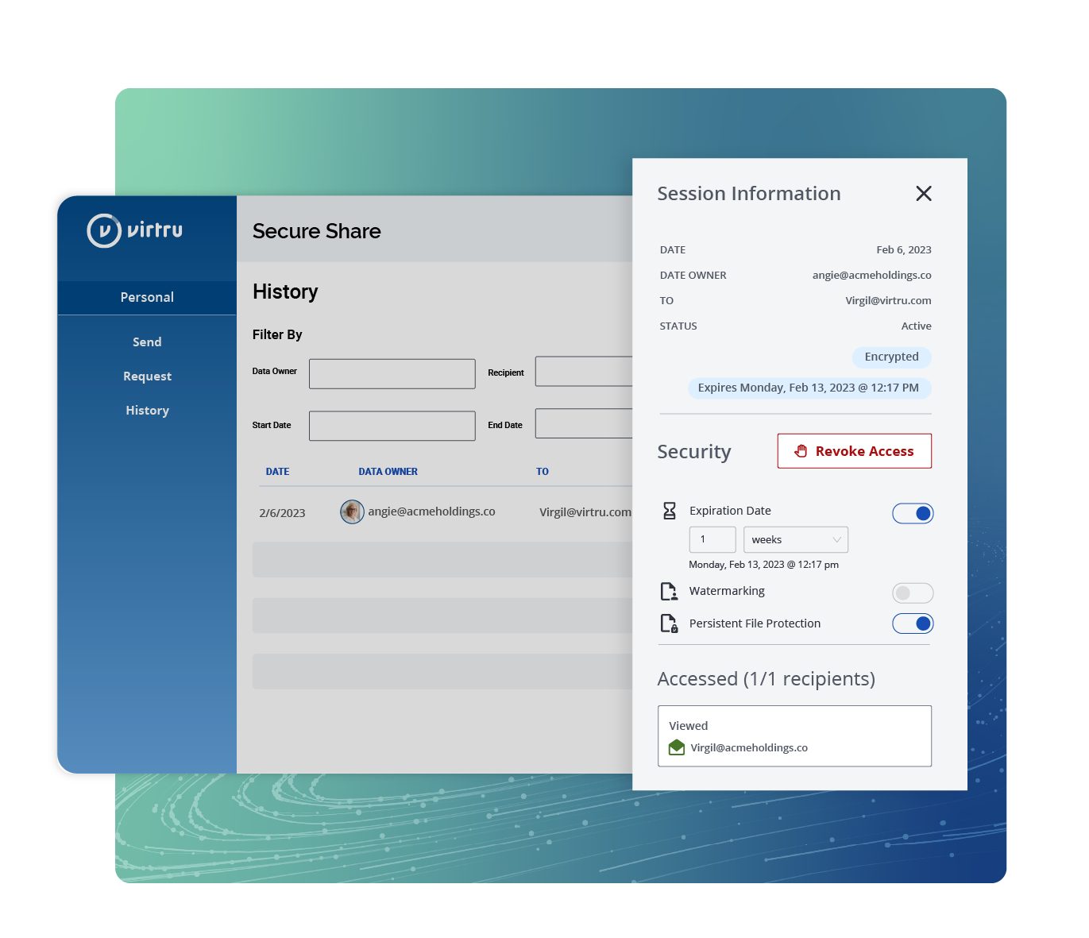
Task: Open the Send page in sidebar
Action: [x=147, y=342]
